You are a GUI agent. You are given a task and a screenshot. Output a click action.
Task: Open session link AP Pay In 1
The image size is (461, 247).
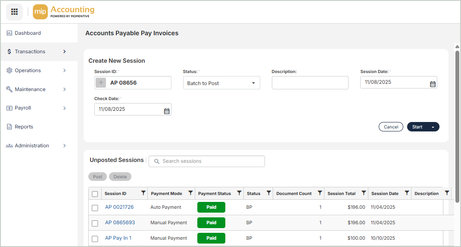point(118,238)
